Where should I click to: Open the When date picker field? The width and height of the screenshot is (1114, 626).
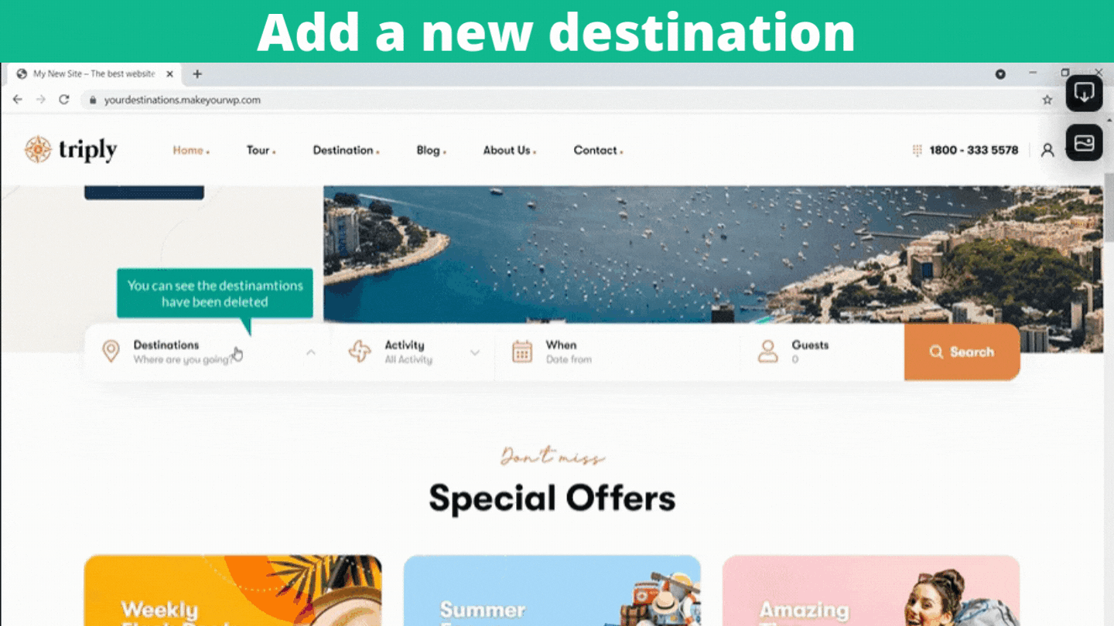(617, 352)
